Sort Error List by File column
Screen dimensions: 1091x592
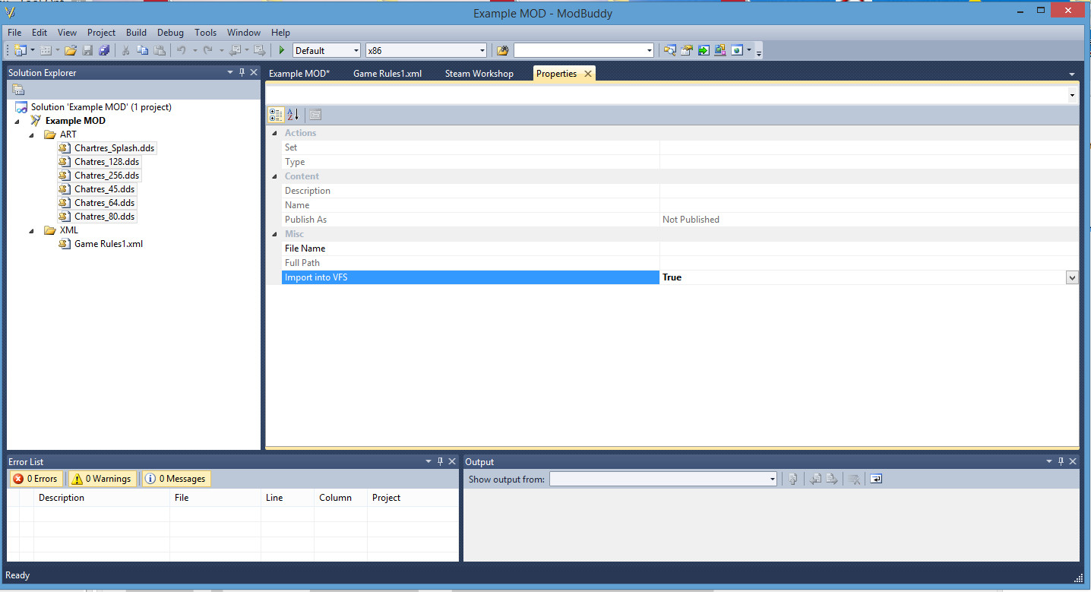pos(215,498)
